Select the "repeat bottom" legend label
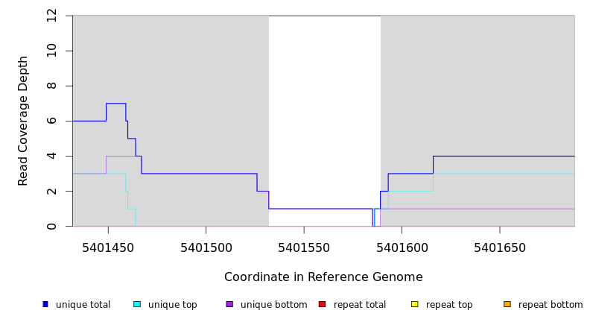590x322 pixels. 551,305
